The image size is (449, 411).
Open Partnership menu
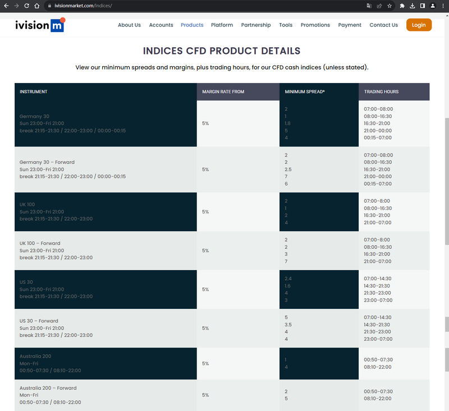256,25
